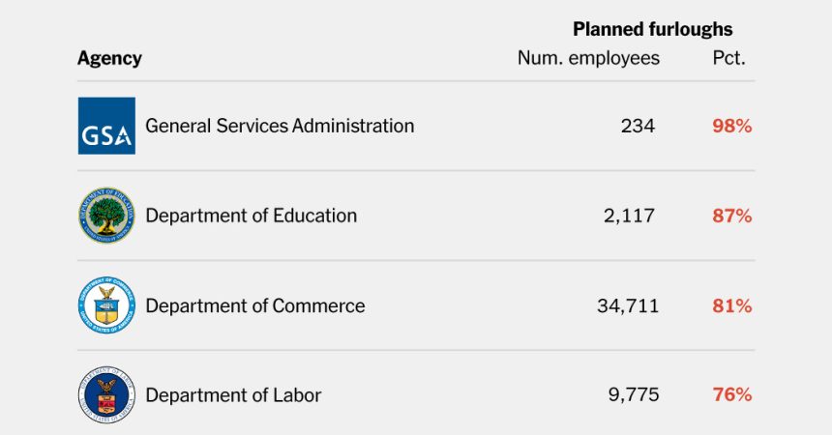Viewport: 832px width, 435px height.
Task: Click the Pct. column header
Action: click(x=728, y=58)
